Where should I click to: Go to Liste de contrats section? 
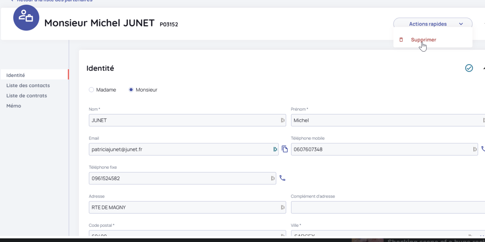[27, 96]
